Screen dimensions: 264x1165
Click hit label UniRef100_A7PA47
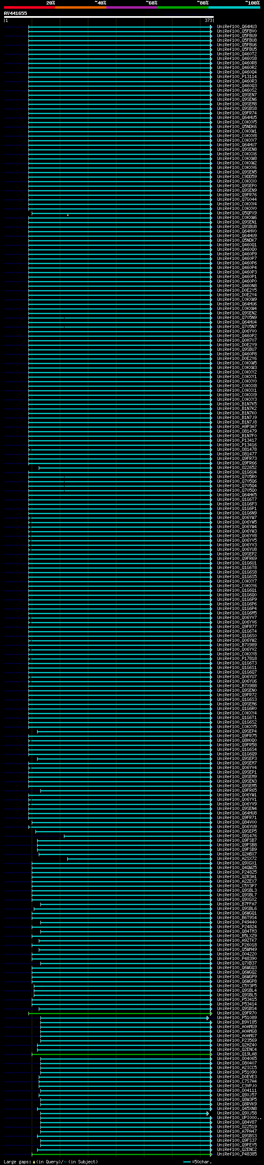(237, 1132)
